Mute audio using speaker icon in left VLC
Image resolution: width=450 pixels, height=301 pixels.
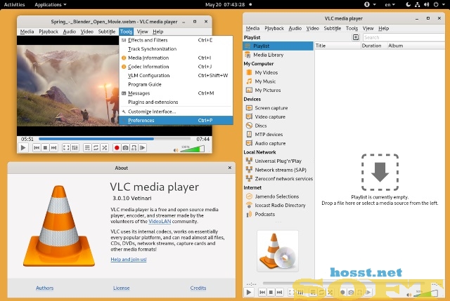[x=176, y=150]
